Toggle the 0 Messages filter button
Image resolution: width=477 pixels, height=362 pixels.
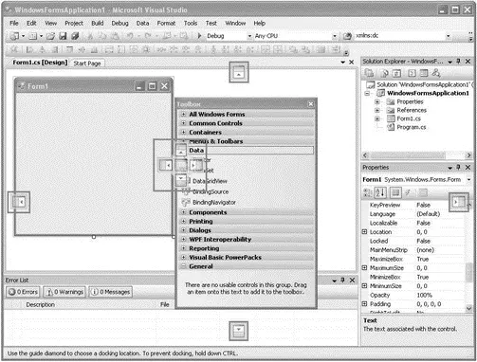(x=110, y=292)
